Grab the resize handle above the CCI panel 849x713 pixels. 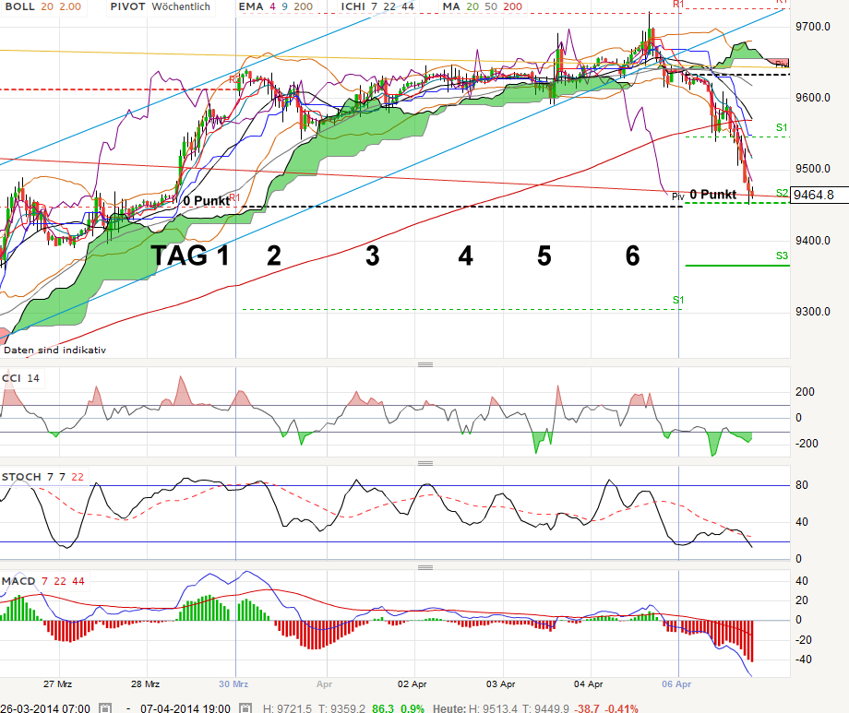tap(425, 364)
